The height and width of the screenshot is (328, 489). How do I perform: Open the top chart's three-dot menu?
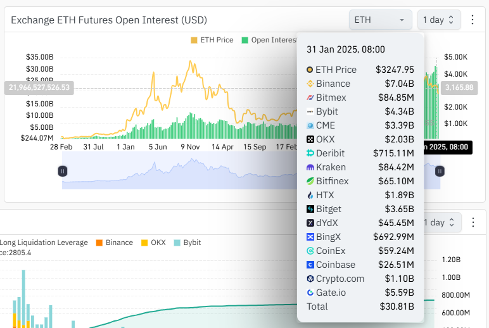(x=472, y=20)
